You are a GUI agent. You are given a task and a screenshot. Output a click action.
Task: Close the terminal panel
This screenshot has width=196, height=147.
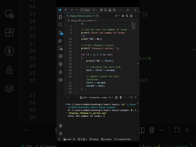click(x=135, y=97)
